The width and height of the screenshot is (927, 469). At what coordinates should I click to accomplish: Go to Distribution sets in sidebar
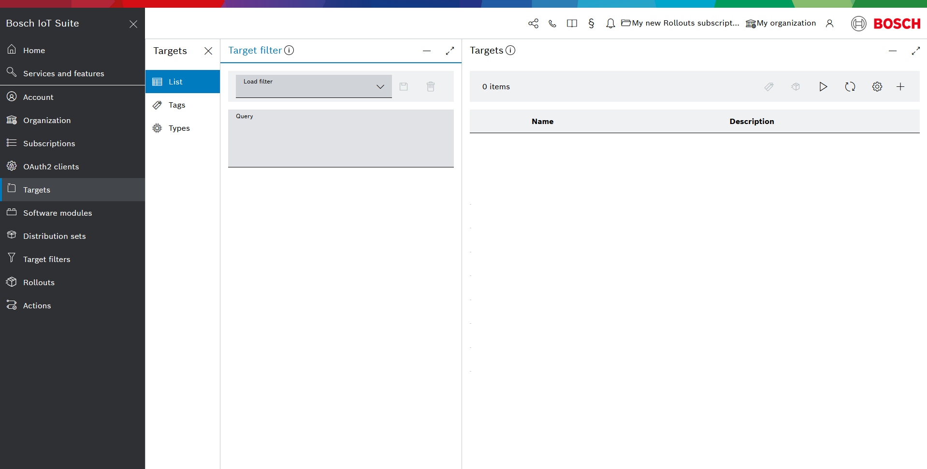54,236
